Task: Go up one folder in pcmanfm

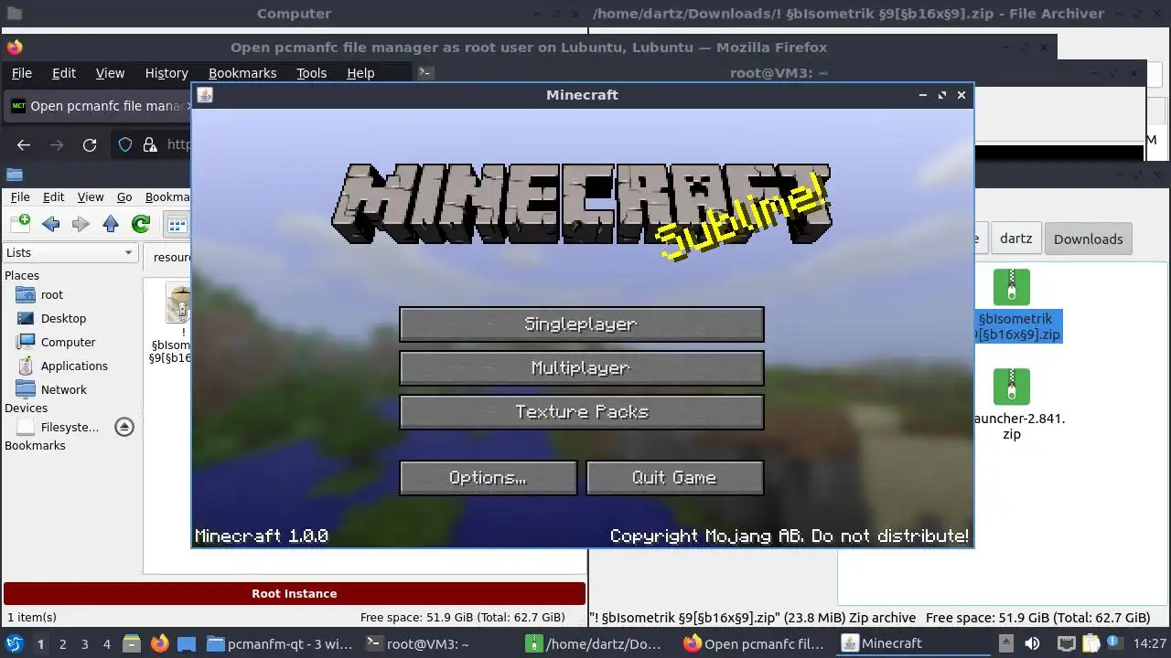Action: [111, 224]
